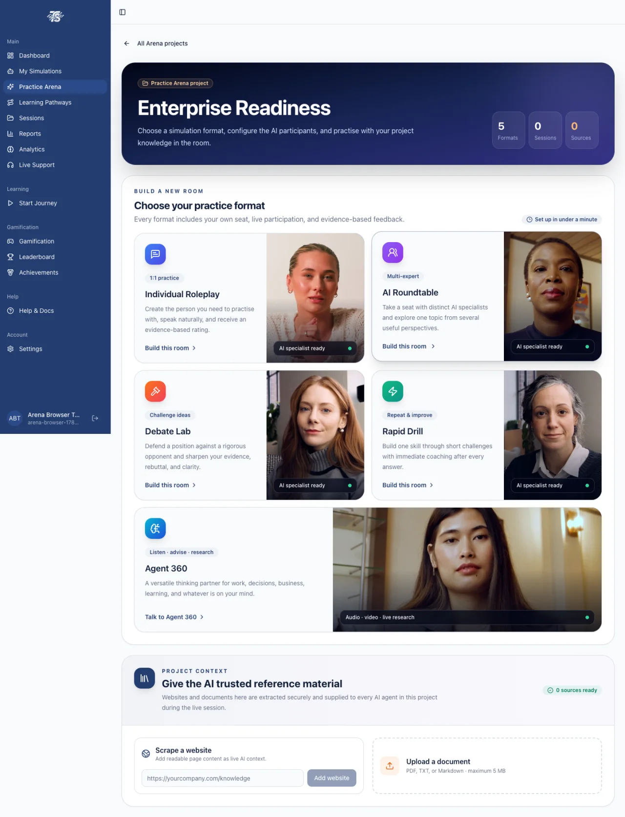Select Practice Arena in the sidebar

[55, 87]
